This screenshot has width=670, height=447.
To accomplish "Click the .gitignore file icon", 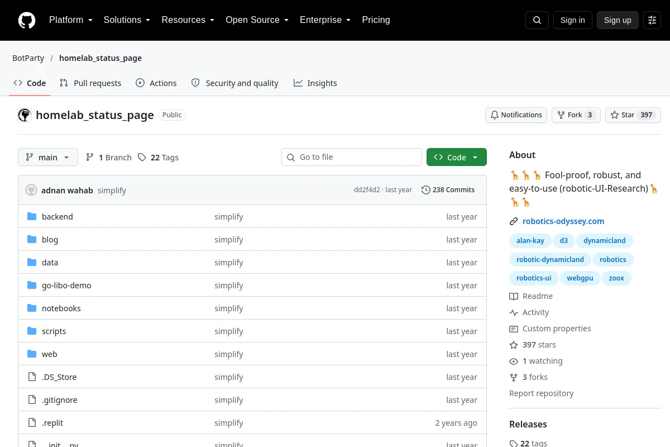I will [32, 400].
